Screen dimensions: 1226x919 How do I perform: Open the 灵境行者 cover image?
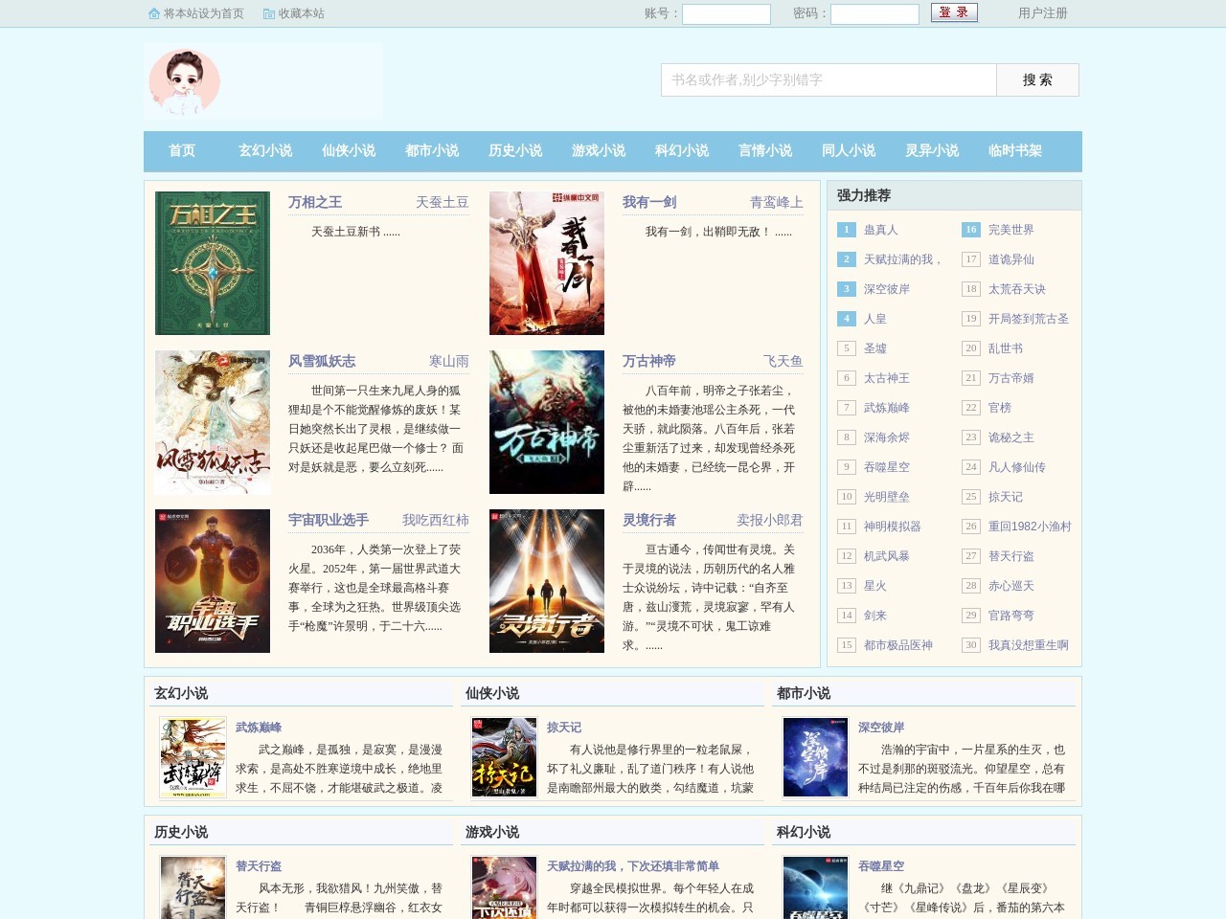click(x=547, y=581)
